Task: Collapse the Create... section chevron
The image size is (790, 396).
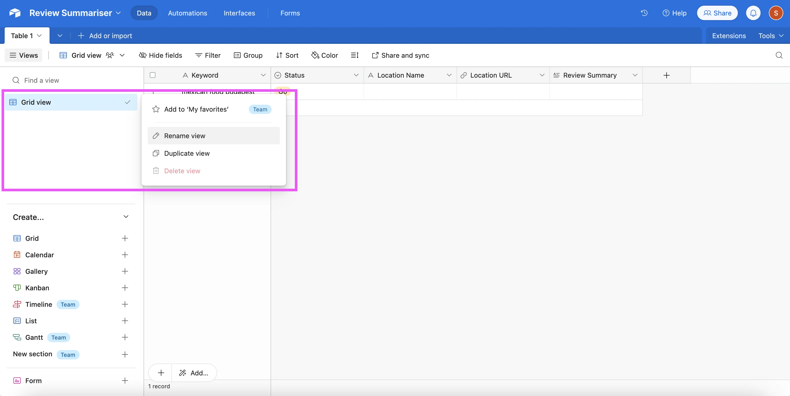Action: pyautogui.click(x=126, y=217)
